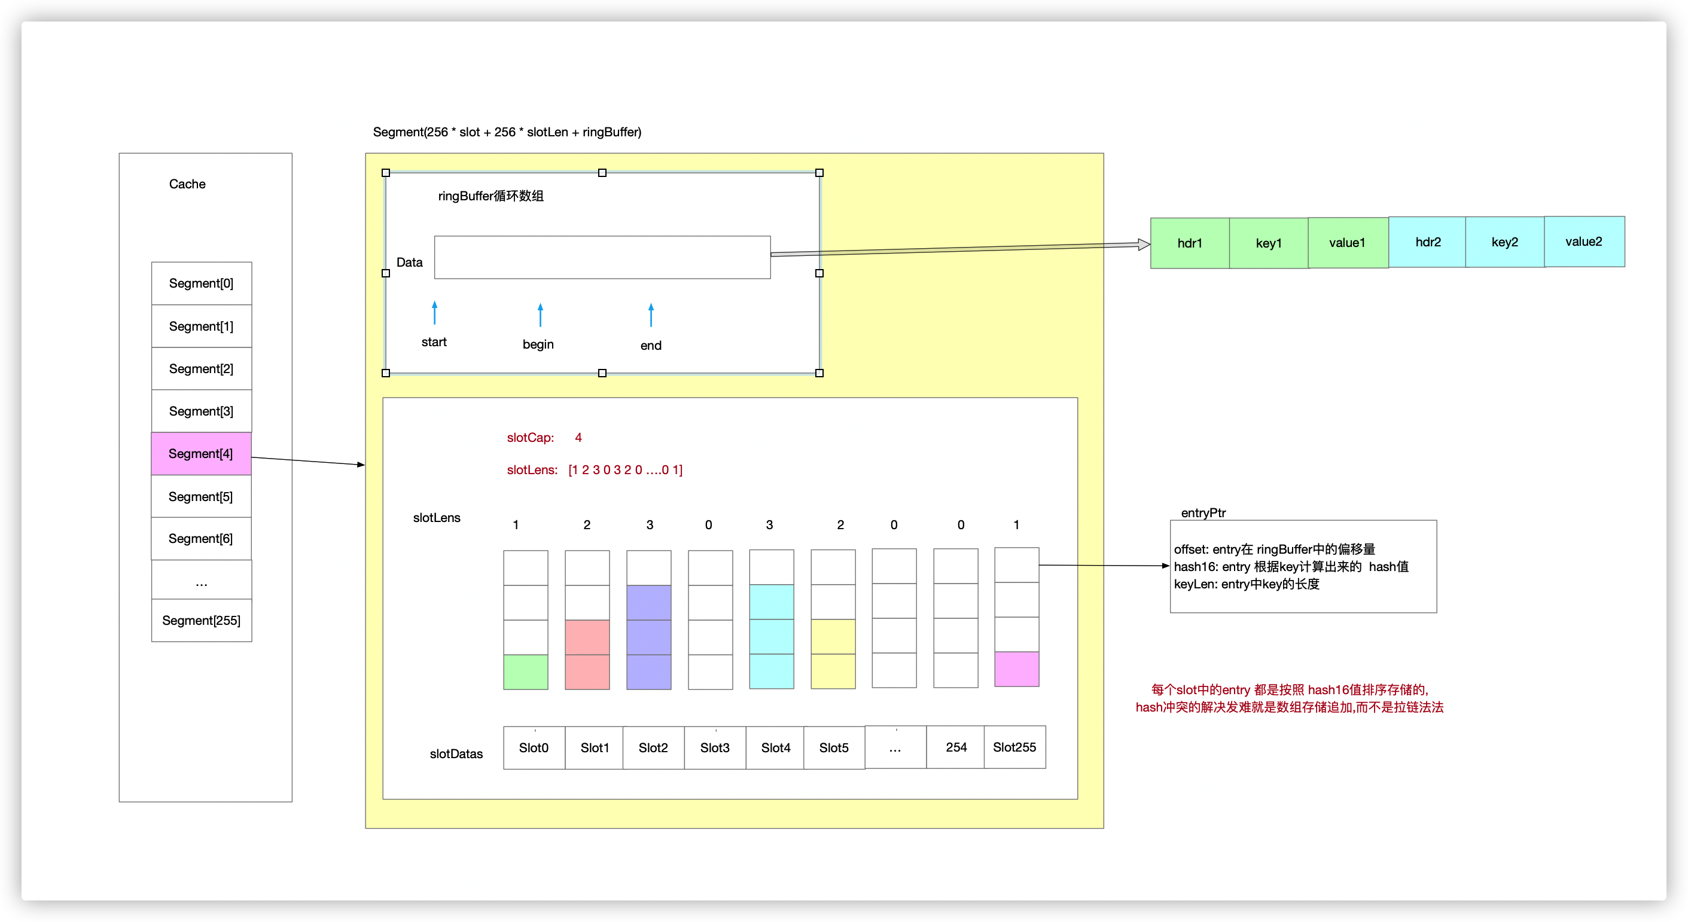Image resolution: width=1688 pixels, height=922 pixels.
Task: Select the Slot3 cell
Action: click(715, 748)
